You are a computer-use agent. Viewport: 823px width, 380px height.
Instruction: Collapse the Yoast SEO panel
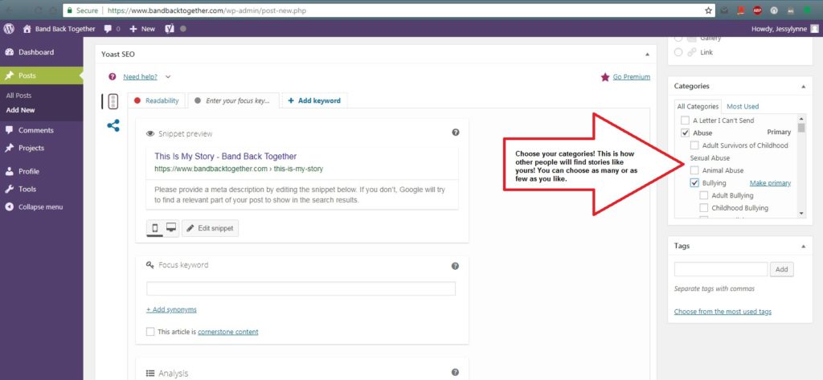pyautogui.click(x=647, y=54)
